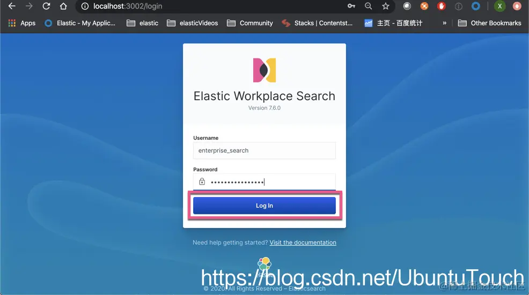Open the blue ring extension icon
The width and height of the screenshot is (529, 295).
476,6
